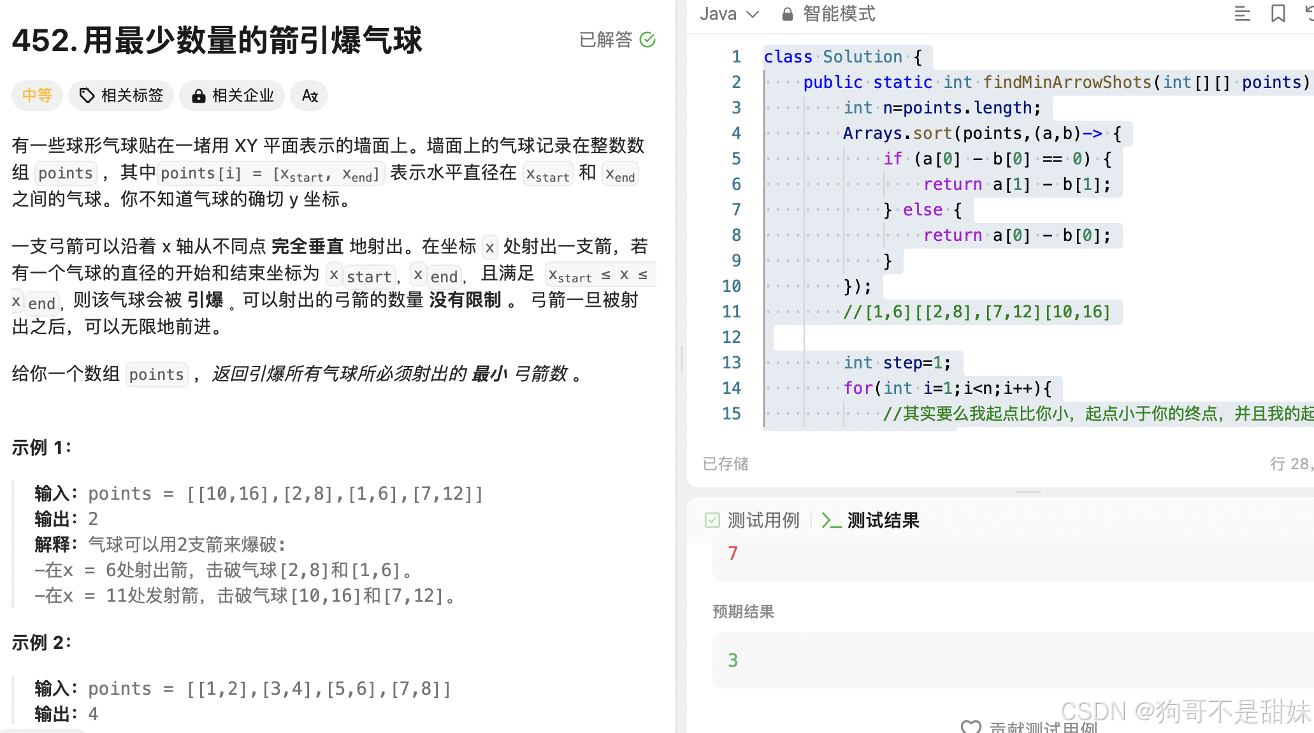Click the reset code arrow icon
This screenshot has width=1314, height=733.
pos(1309,13)
